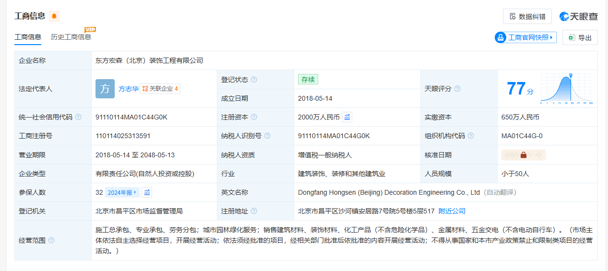Click help icon next to 注册资本

(254, 117)
